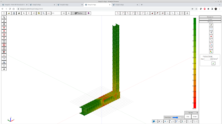Toggle the blue dot node display button
Image resolution: width=222 pixels, height=124 pixels.
(x=166, y=121)
